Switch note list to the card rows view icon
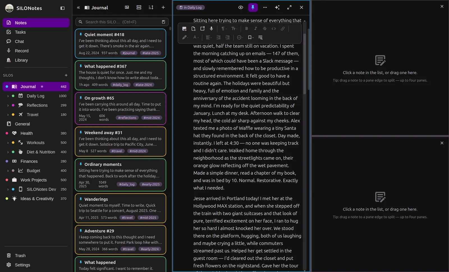Screen dimensions: 449x272 139,8
